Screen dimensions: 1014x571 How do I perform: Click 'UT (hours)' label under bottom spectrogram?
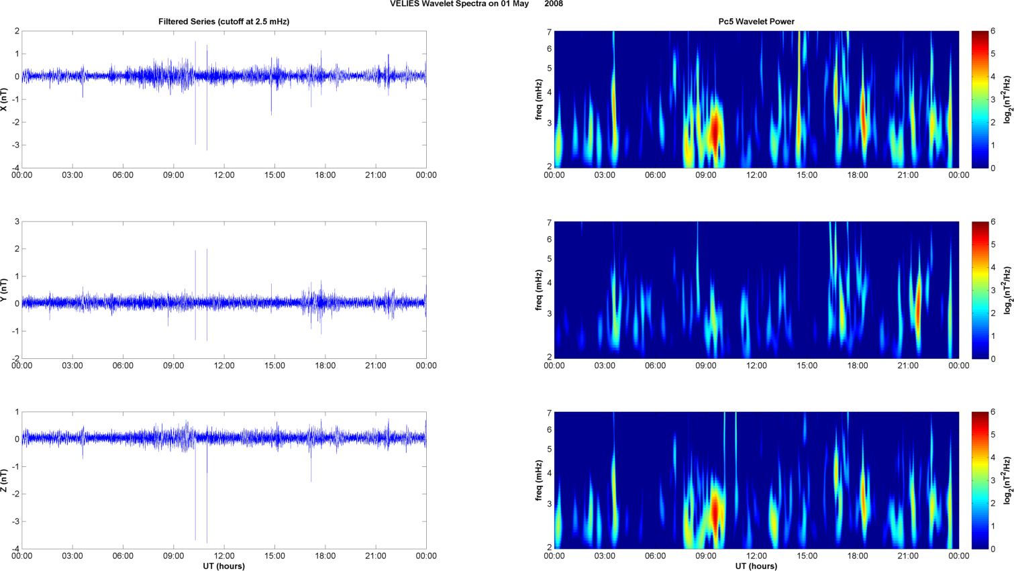point(756,566)
